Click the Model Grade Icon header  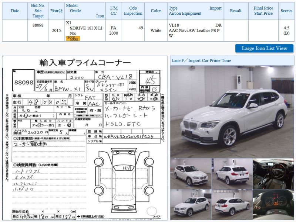point(85,11)
